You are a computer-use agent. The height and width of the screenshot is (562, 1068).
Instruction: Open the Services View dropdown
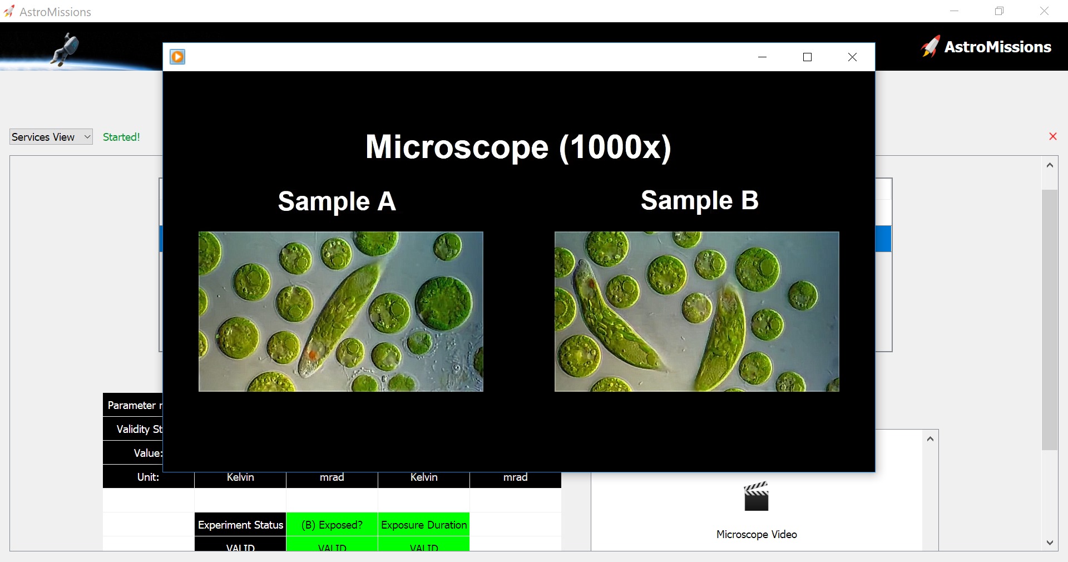coord(51,137)
